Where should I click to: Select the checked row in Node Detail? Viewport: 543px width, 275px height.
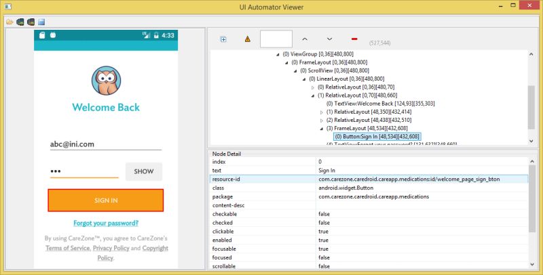369,222
